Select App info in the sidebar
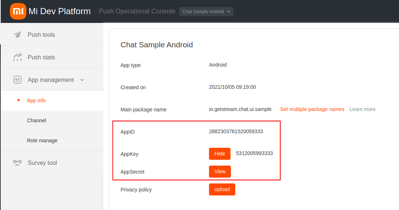Viewport: 399px width, 210px height. click(36, 100)
